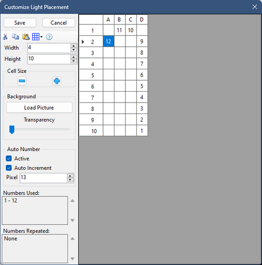Close the Customize Light Placement window
The width and height of the screenshot is (262, 265).
click(255, 7)
